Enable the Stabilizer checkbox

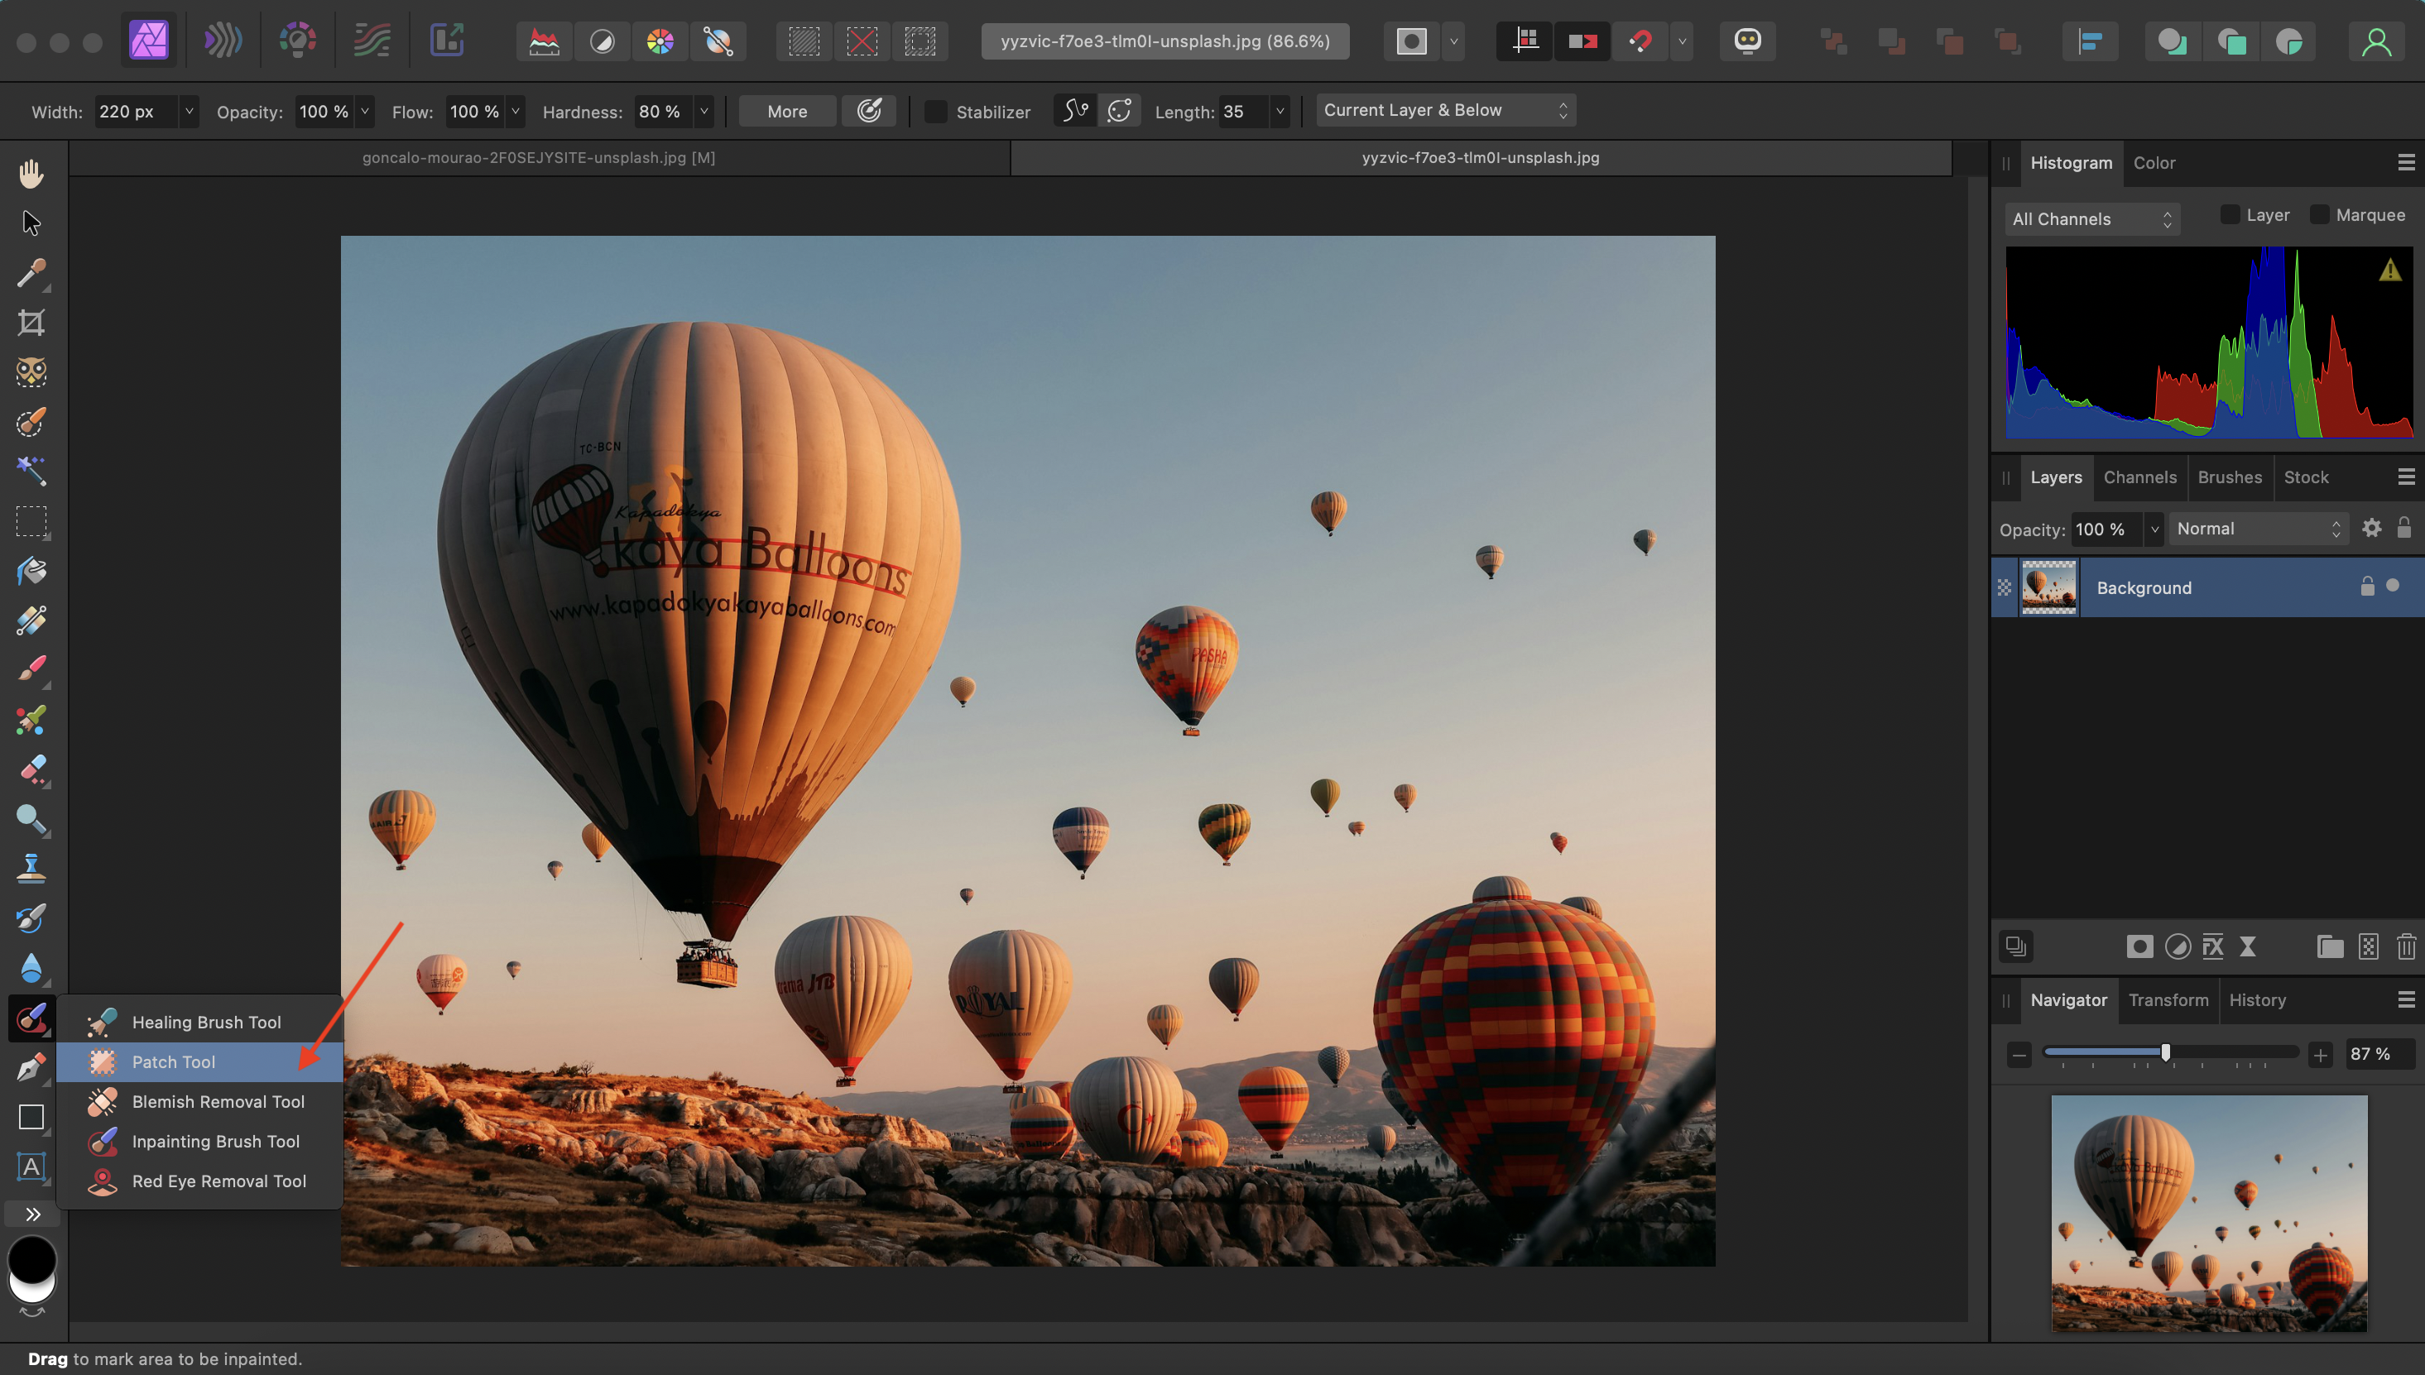935,112
